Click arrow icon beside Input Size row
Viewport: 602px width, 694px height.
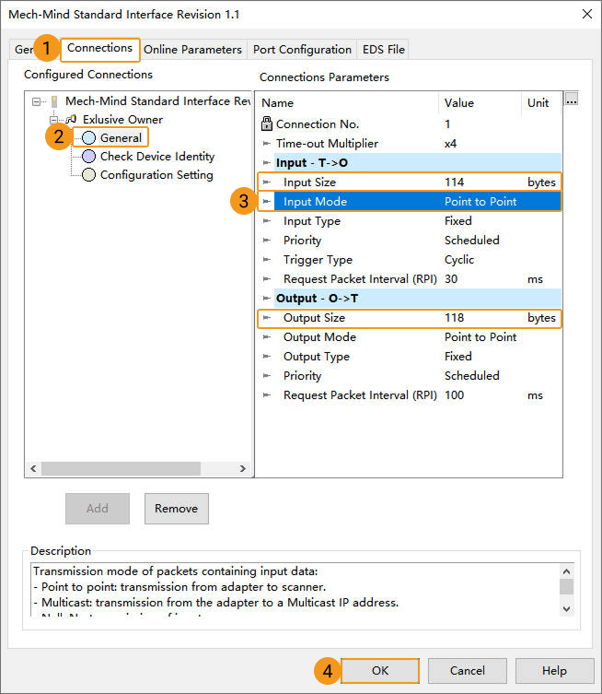coord(266,182)
